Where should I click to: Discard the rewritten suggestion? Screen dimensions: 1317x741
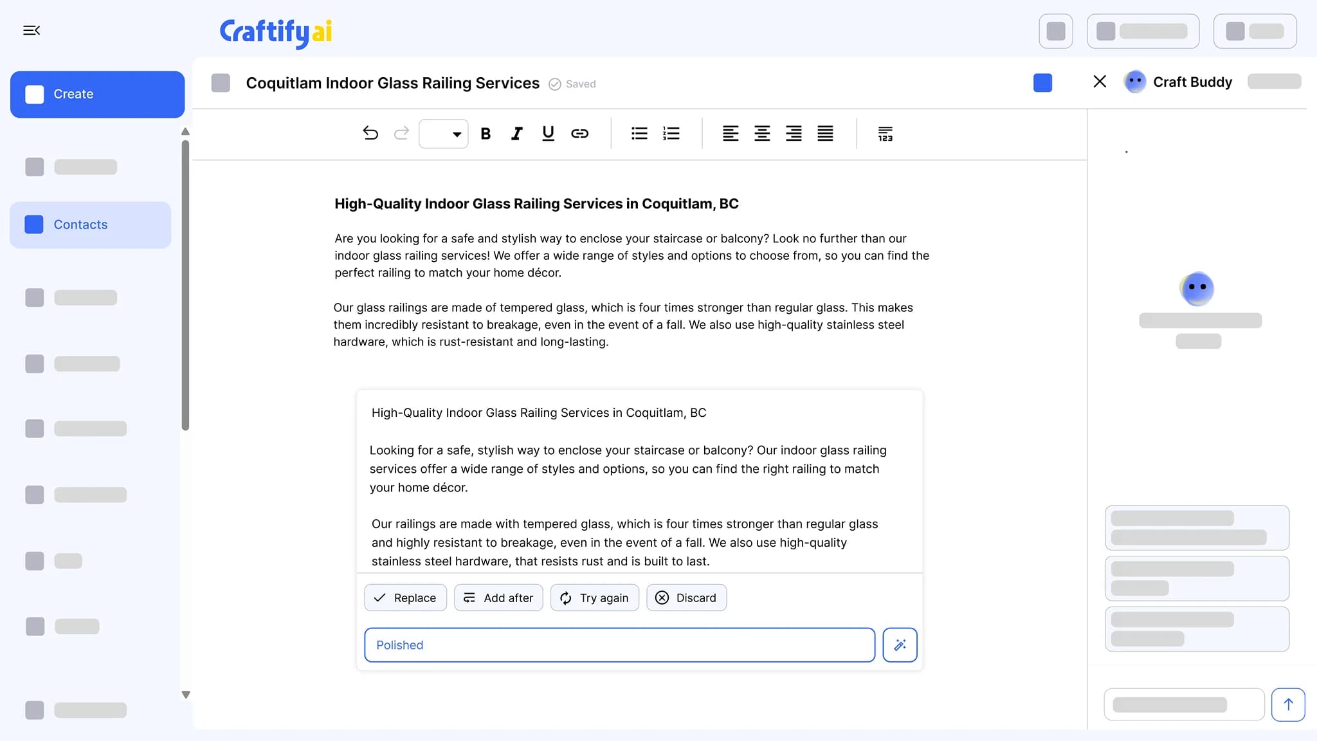[686, 598]
